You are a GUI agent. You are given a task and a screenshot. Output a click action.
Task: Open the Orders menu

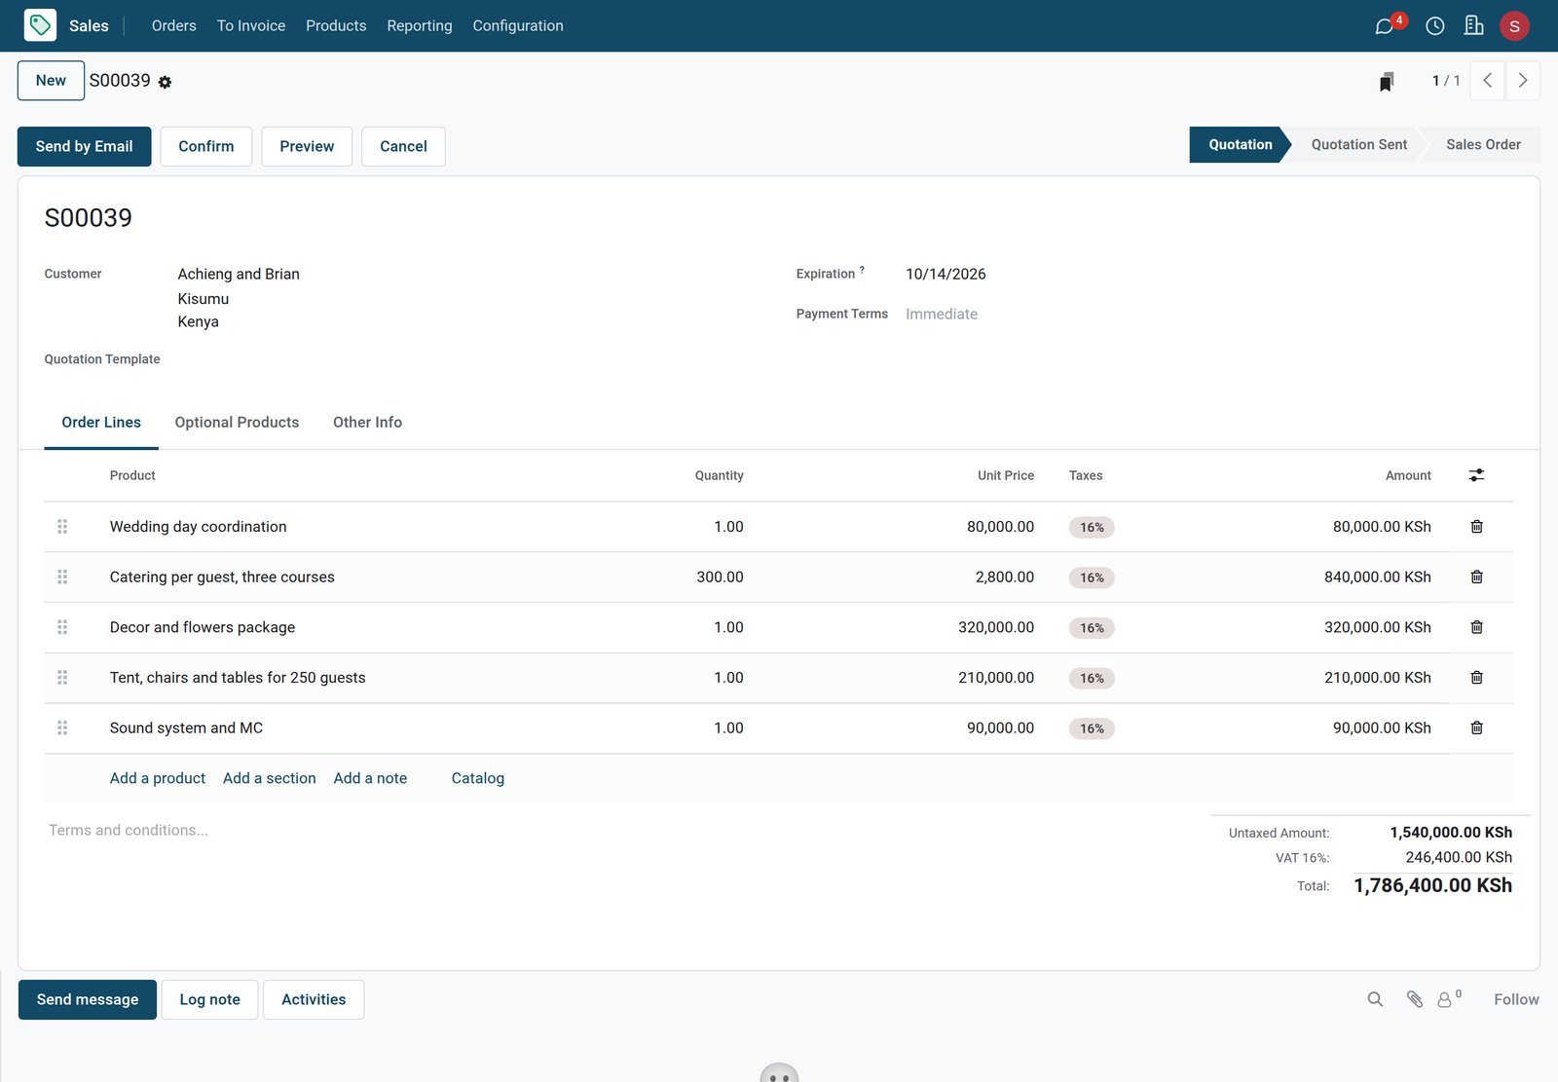tap(174, 26)
